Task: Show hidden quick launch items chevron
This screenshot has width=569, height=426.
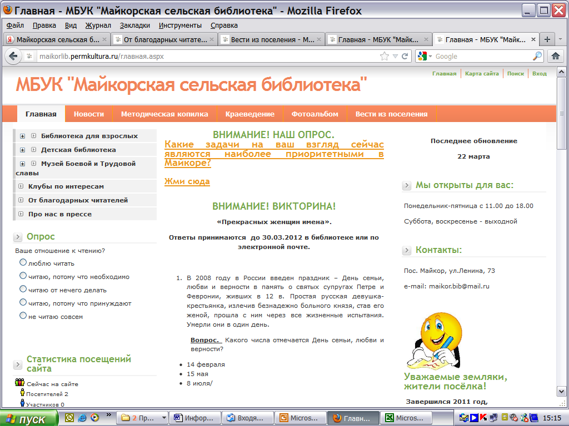Action: (x=108, y=415)
